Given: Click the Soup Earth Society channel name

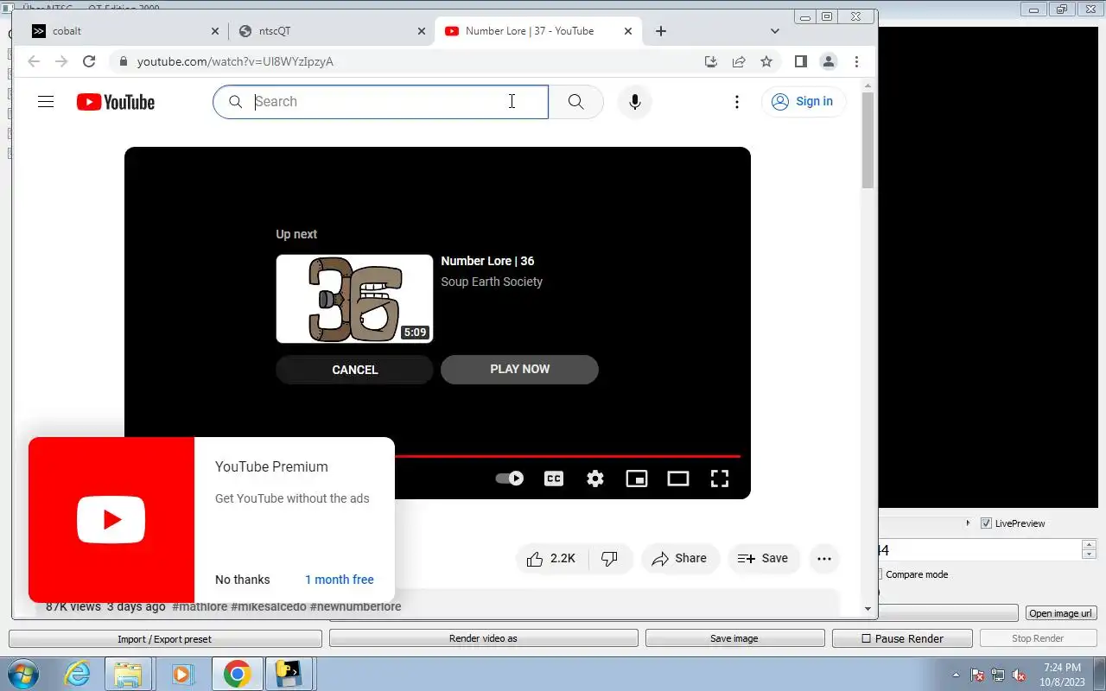Looking at the screenshot, I should click(492, 282).
